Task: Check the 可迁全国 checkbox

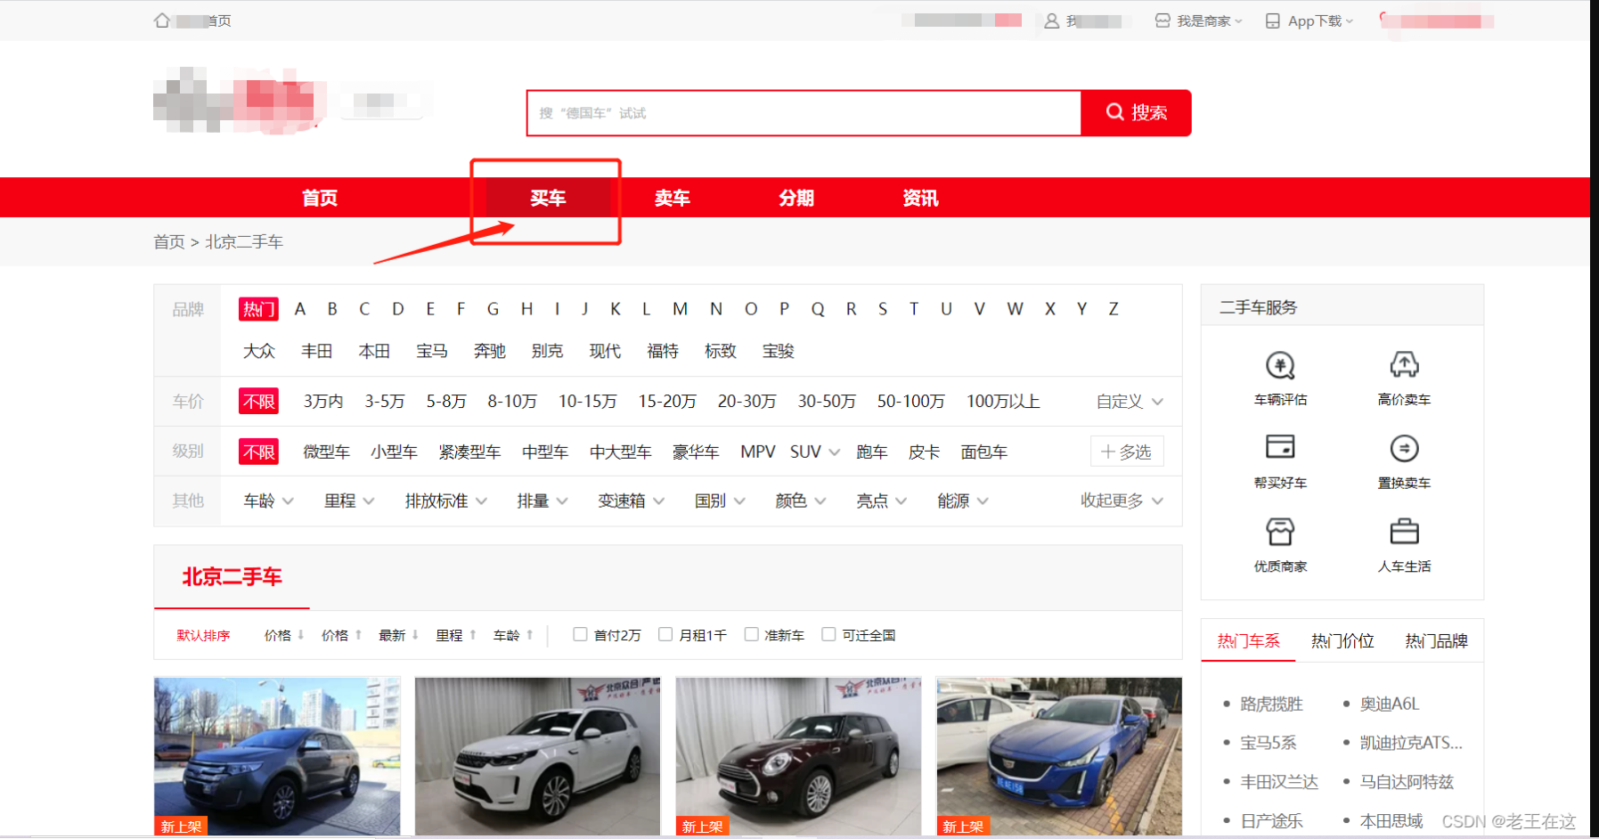Action: [828, 634]
